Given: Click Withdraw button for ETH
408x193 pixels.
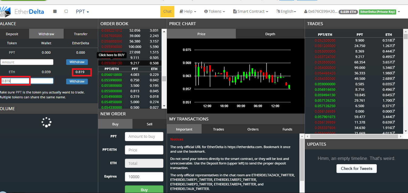Looking at the screenshot, I should point(77,81).
